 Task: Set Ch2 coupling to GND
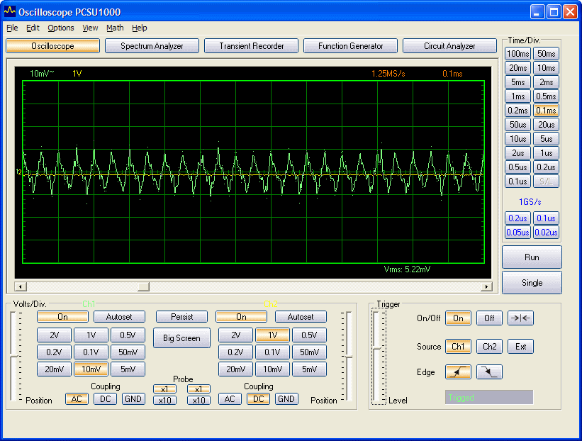pos(286,399)
